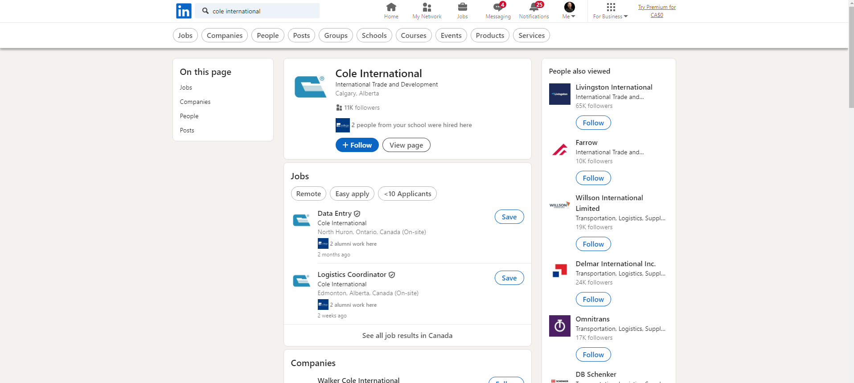Open the Cole International title link
The height and width of the screenshot is (383, 854).
click(378, 73)
